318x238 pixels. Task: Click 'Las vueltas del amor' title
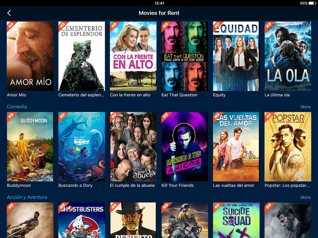click(x=233, y=185)
